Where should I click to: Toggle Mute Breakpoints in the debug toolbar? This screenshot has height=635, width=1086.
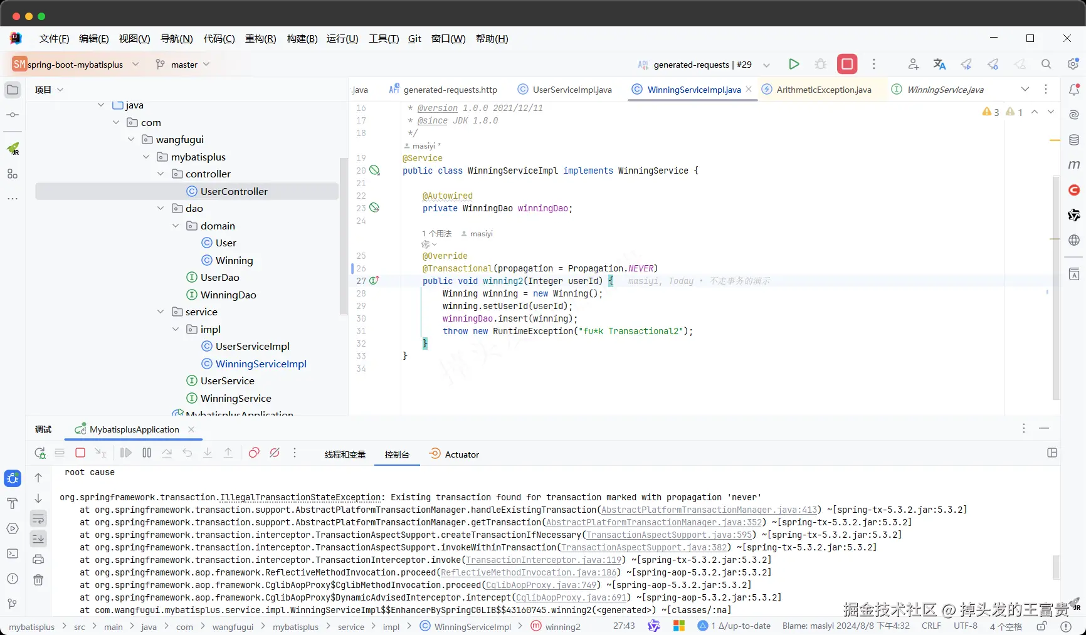point(275,453)
